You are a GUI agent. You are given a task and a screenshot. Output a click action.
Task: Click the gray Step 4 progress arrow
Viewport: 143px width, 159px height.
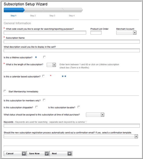73,10
